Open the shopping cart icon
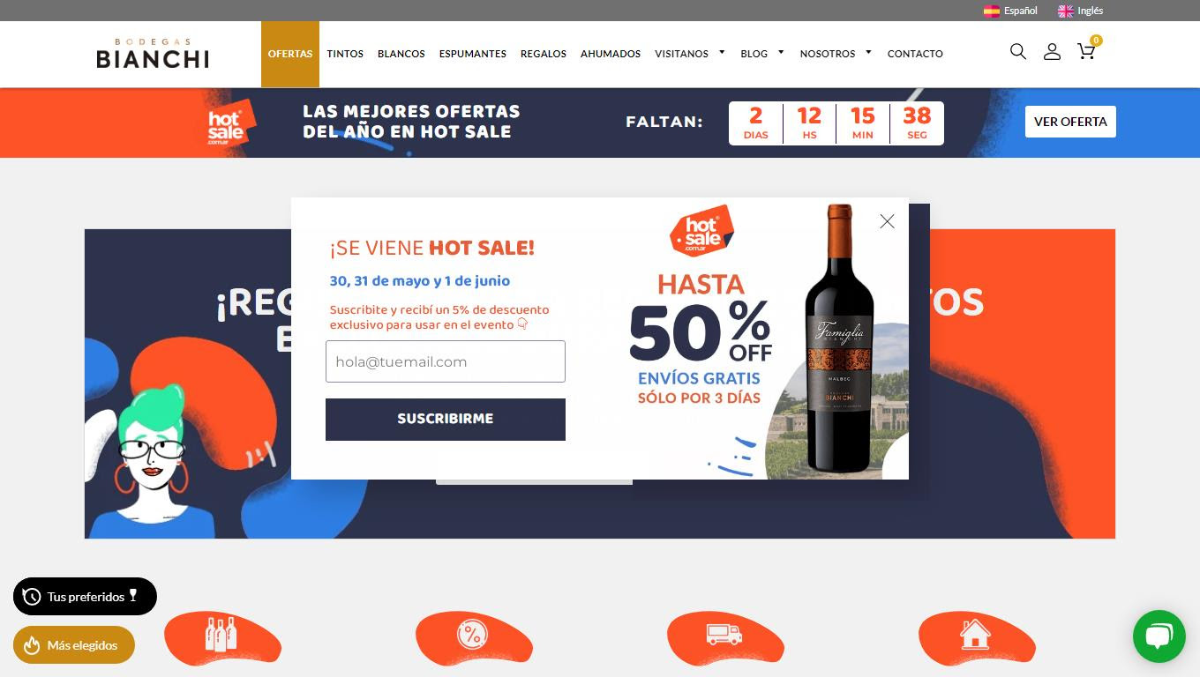Viewport: 1200px width, 677px height. tap(1086, 52)
